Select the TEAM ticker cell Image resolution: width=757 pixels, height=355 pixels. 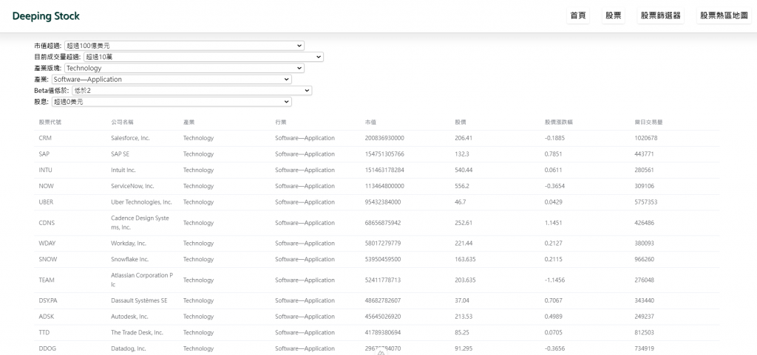47,280
